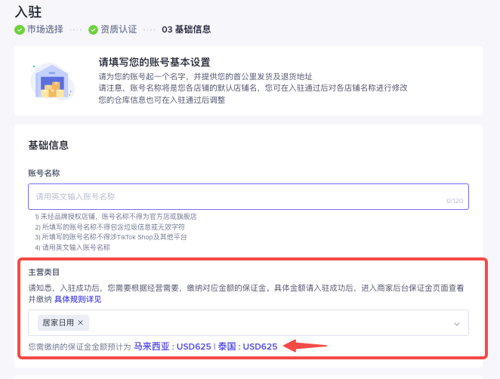Click the 主营类目 field label
The image size is (500, 379).
coord(44,272)
